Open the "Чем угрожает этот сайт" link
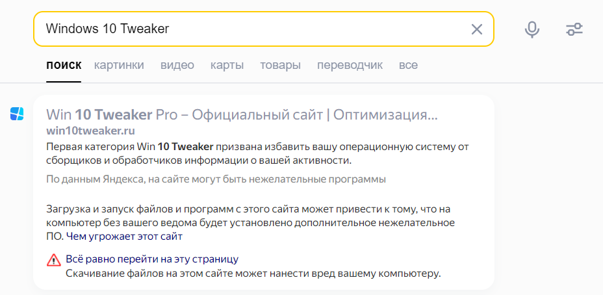Image resolution: width=603 pixels, height=295 pixels. pyautogui.click(x=124, y=237)
